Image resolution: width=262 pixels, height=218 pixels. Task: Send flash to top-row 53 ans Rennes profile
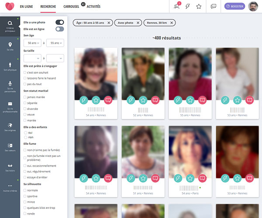pyautogui.click(x=225, y=100)
